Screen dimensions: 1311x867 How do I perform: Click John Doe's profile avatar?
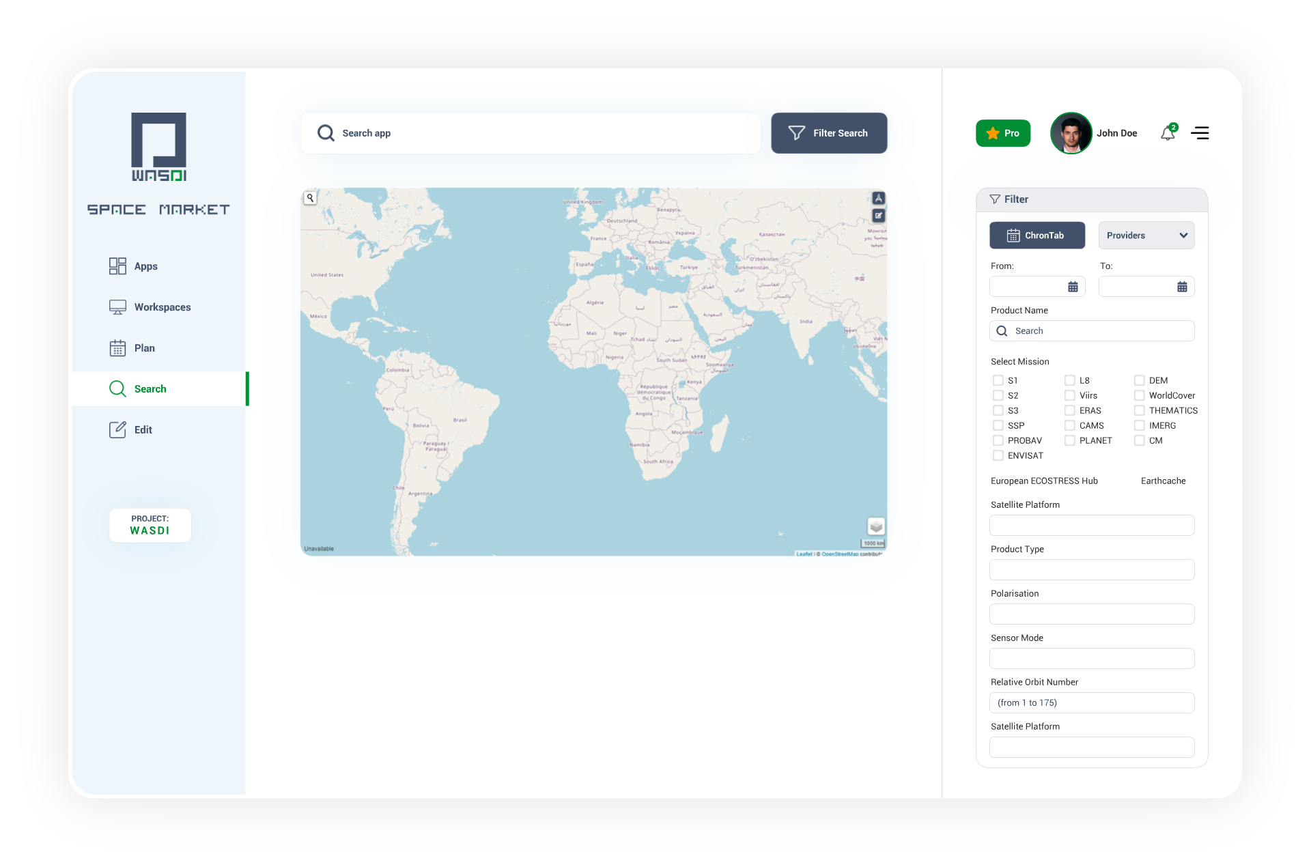[x=1071, y=133]
